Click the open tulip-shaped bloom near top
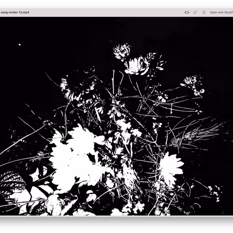This screenshot has width=233, height=233. [137, 65]
